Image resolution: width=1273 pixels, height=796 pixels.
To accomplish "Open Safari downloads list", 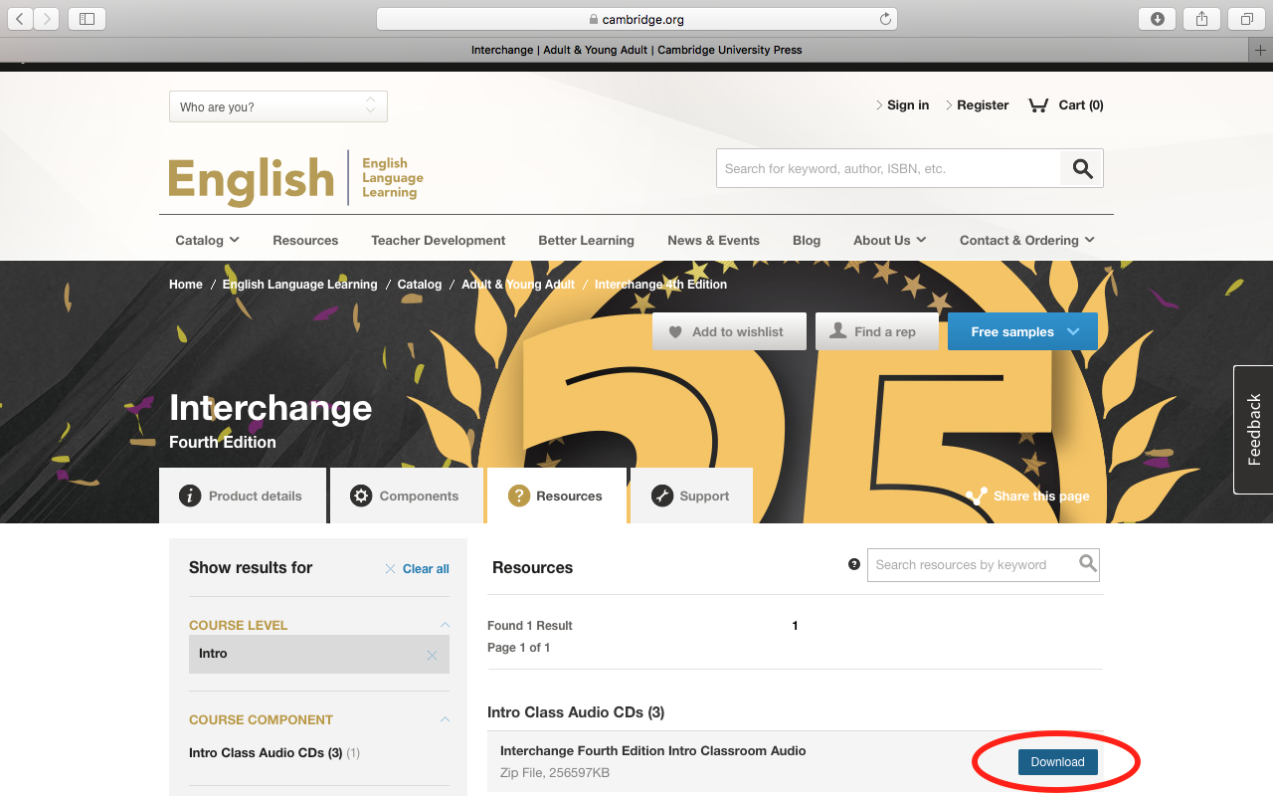I will tap(1158, 18).
